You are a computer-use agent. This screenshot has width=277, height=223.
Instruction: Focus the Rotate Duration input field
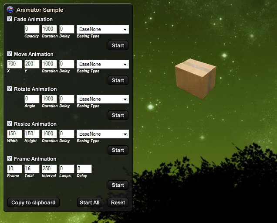[x=49, y=99]
